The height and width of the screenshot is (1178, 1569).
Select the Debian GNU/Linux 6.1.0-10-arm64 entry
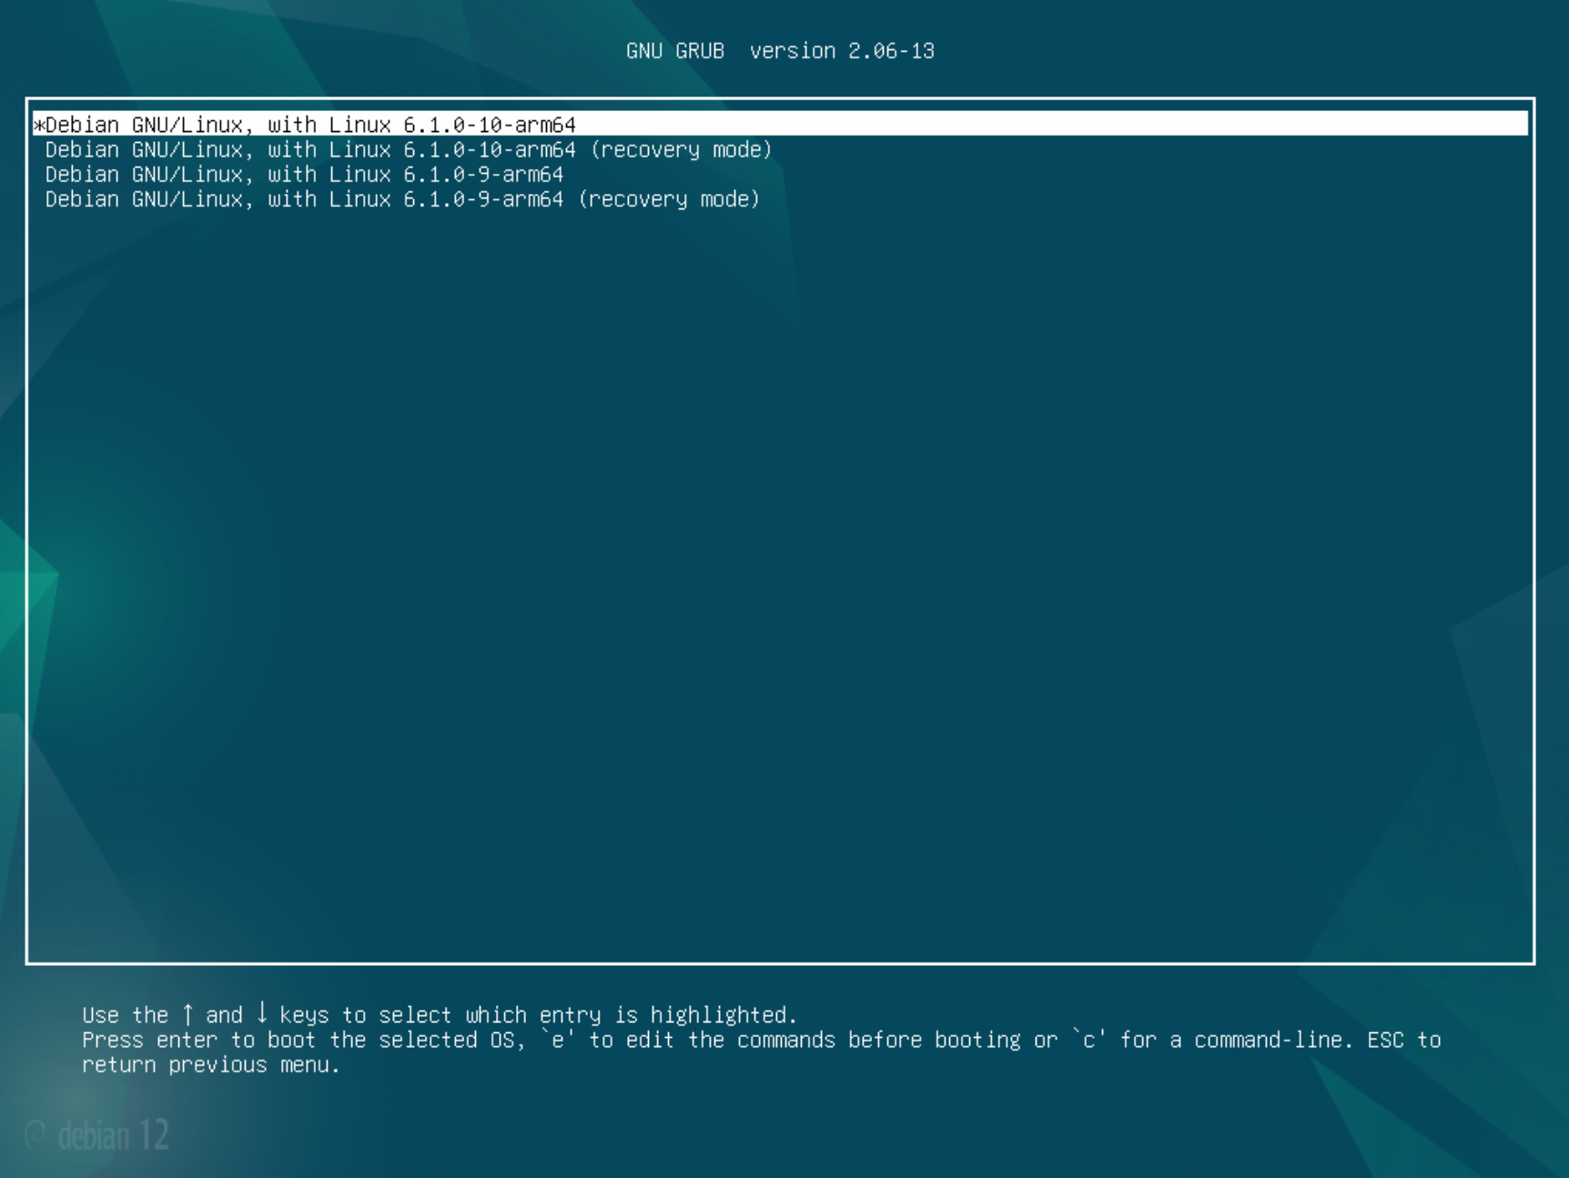point(780,124)
